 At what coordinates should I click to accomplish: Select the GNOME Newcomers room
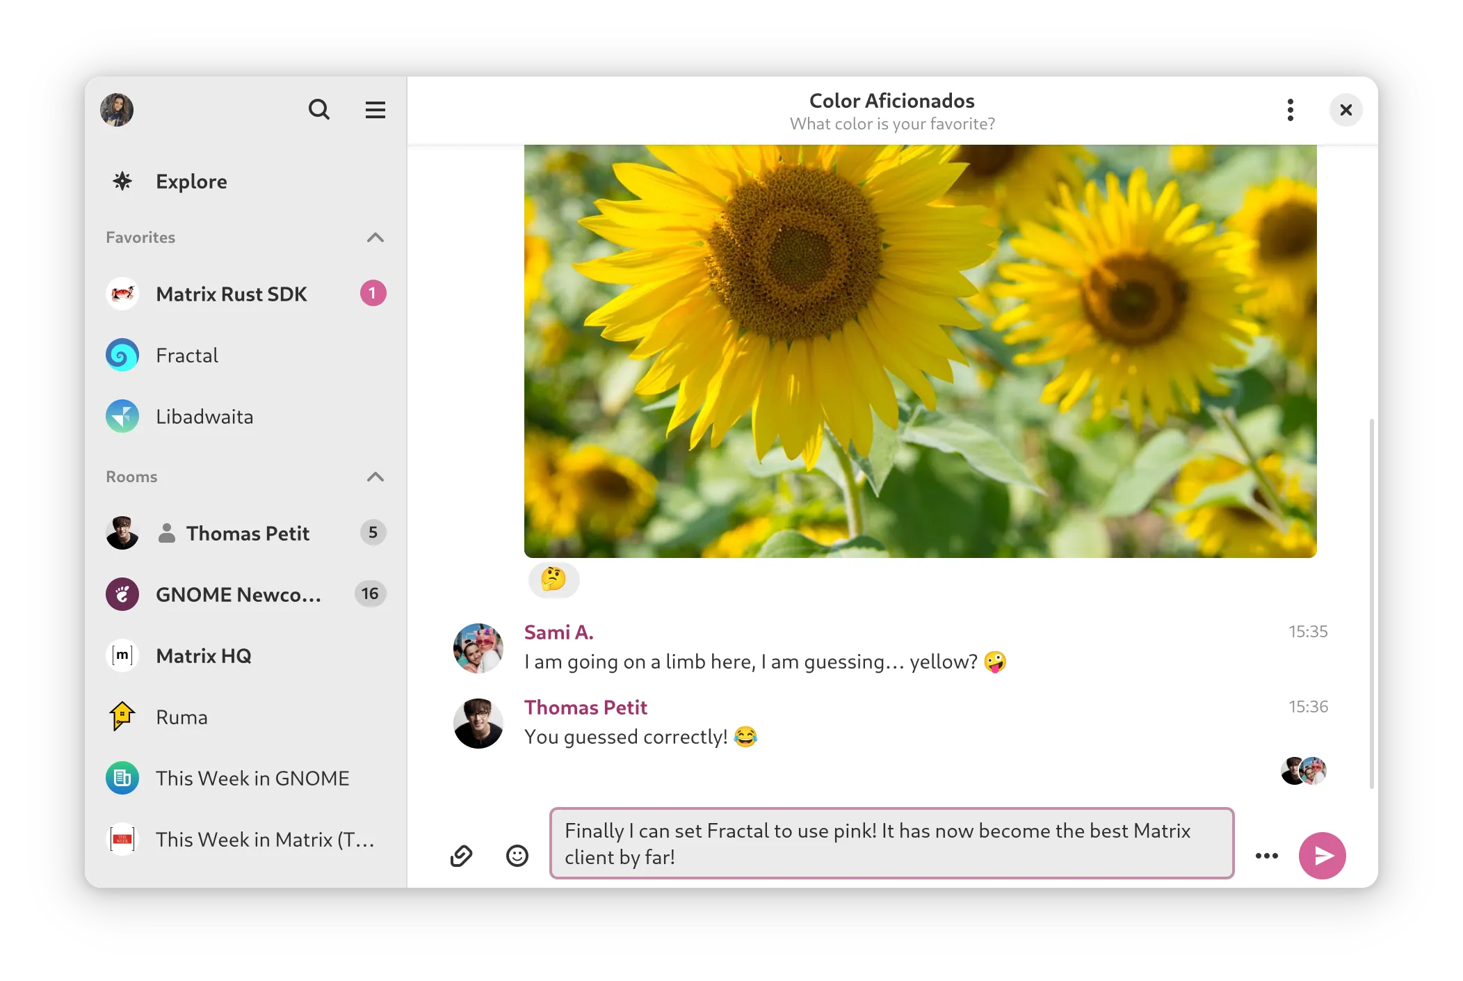(x=238, y=594)
